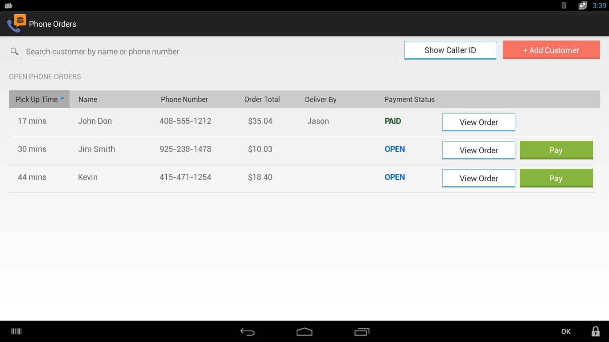The height and width of the screenshot is (342, 609).
Task: Click the OPEN PHONE ORDERS heading
Action: pos(45,77)
